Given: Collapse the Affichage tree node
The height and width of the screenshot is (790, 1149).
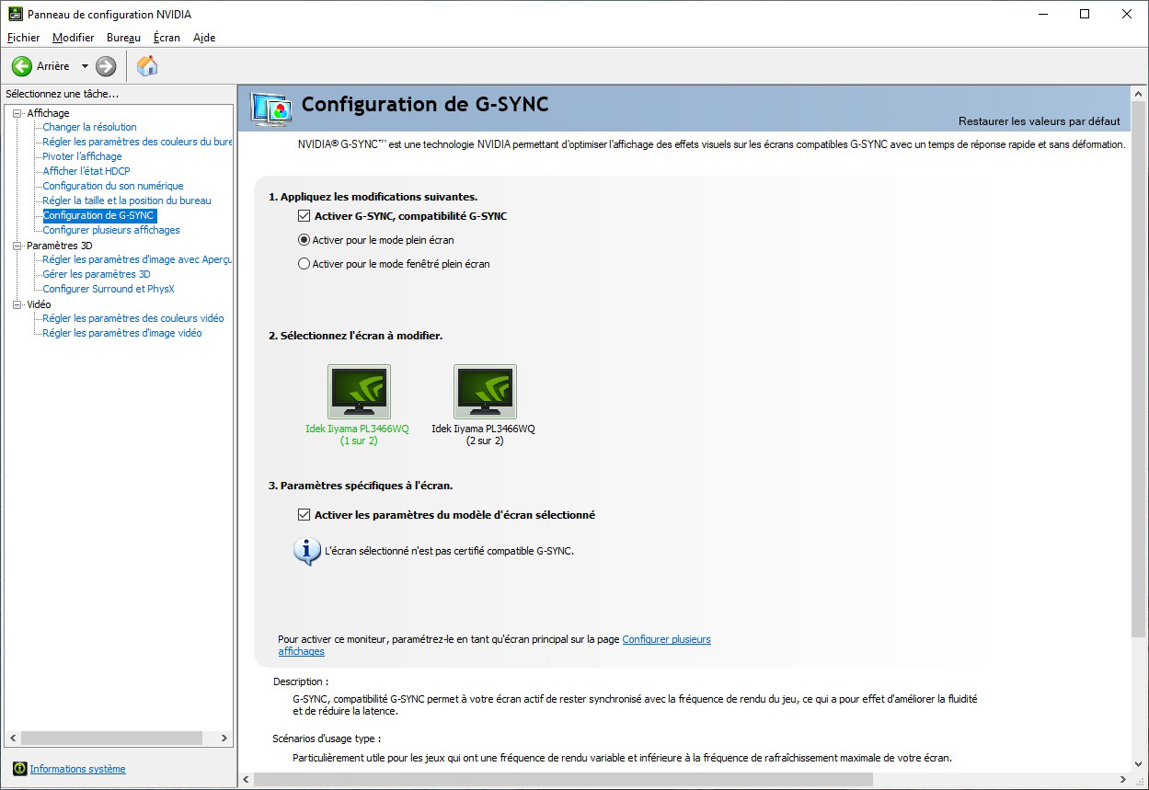Looking at the screenshot, I should (x=17, y=113).
